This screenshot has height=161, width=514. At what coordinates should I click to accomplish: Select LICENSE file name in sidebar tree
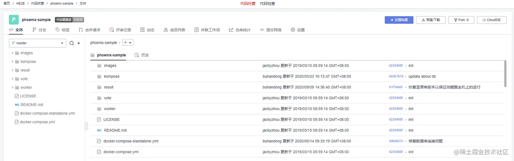tap(28, 96)
